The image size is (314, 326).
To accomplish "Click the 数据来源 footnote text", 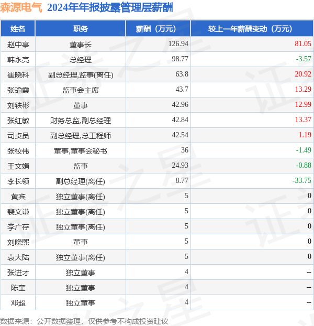I will tap(84, 321).
